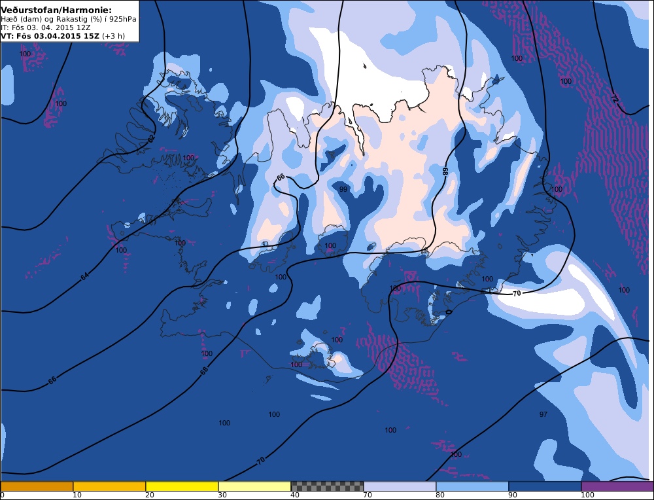Screen dimensions: 654x500
Task: Click the dark orange 0–10 legend swatch
Action: pyautogui.click(x=37, y=486)
